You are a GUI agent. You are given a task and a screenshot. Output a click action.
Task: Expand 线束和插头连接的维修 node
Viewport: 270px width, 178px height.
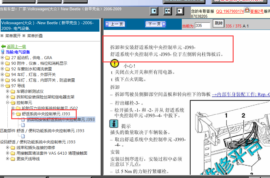[8, 147]
